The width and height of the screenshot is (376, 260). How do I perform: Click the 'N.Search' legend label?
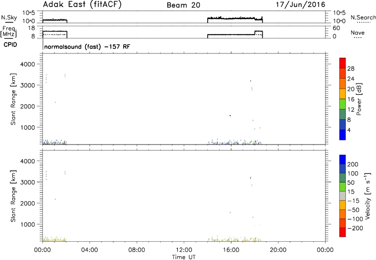(363, 17)
